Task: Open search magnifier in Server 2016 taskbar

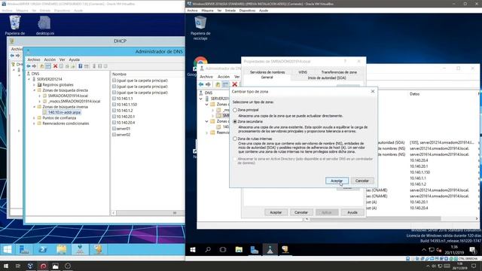Action: click(208, 249)
